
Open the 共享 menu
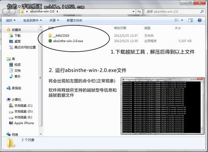pyautogui.click(x=54, y=20)
